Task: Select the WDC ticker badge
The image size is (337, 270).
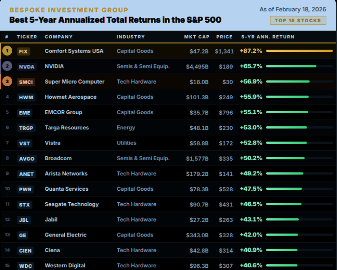Action: 26,266
